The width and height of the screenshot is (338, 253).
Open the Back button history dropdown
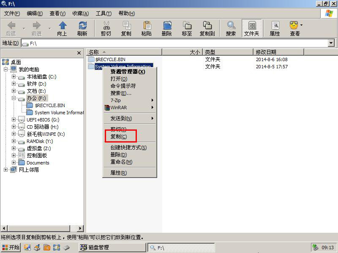tap(24, 28)
